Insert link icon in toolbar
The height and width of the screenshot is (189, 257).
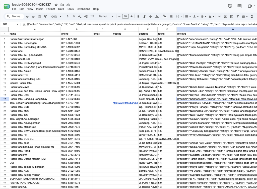(x=219, y=16)
